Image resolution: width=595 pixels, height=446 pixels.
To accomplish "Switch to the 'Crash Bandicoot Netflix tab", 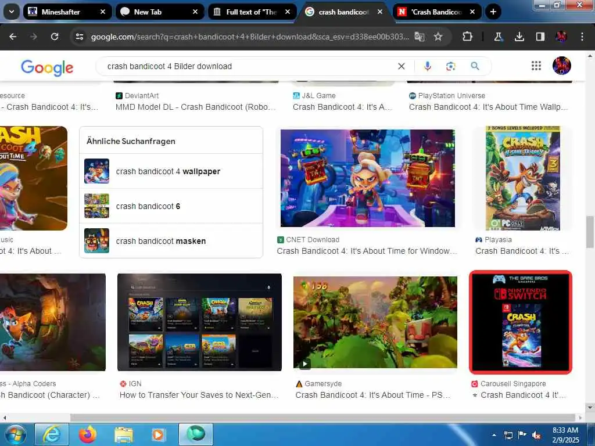I will click(x=436, y=12).
